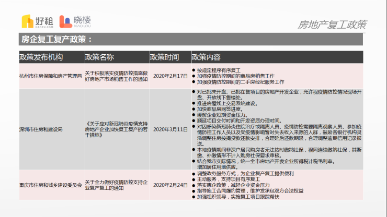Select the Chongqing policy name 关于全力做好疫情防控支持企业复产复工的通知
387x217 pixels.
tap(116, 185)
